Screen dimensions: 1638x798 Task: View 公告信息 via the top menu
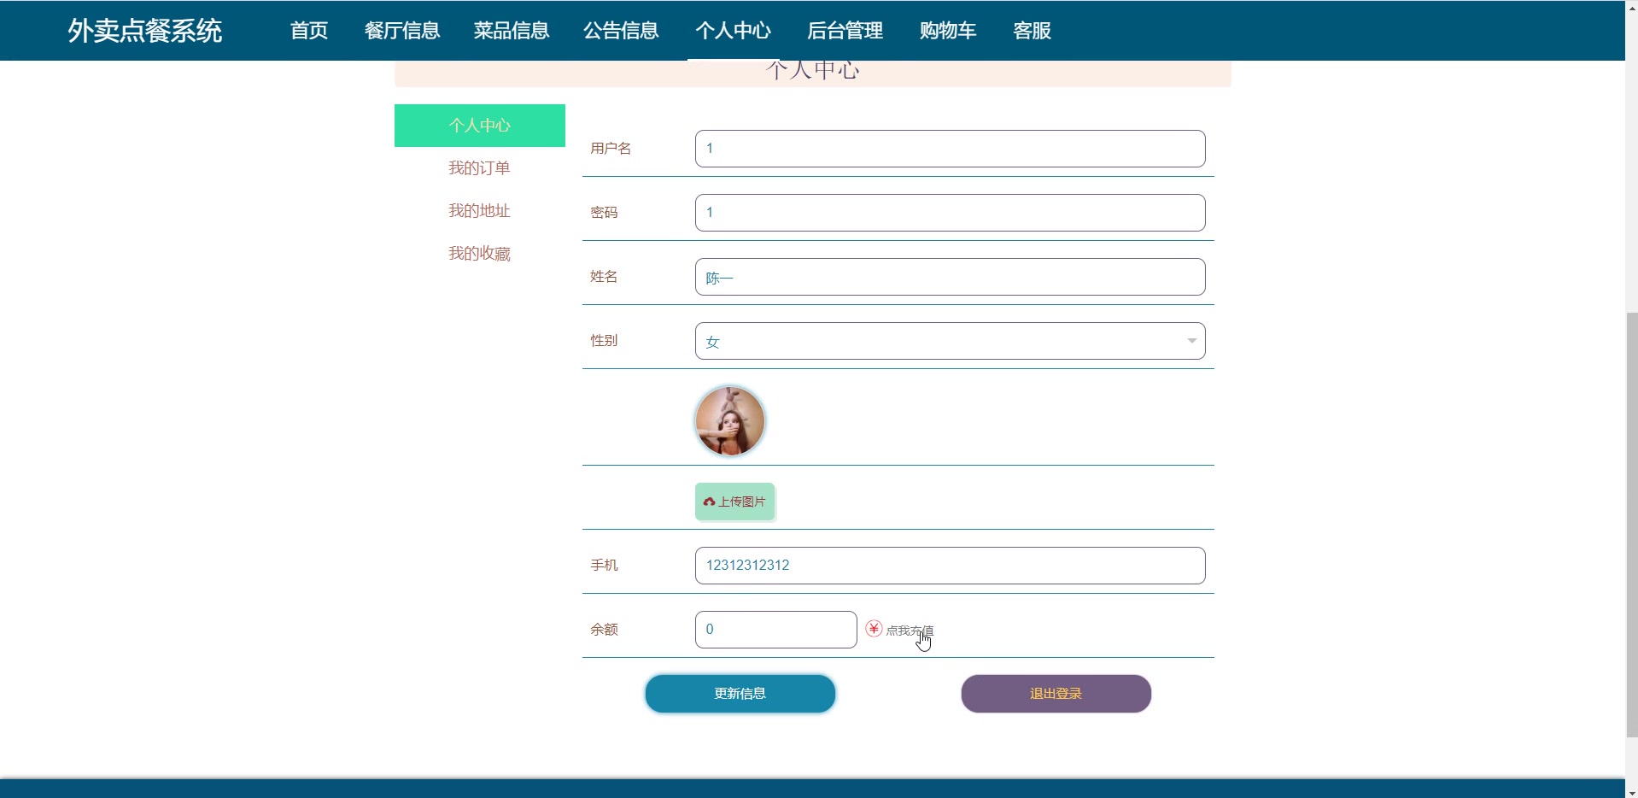(x=621, y=31)
